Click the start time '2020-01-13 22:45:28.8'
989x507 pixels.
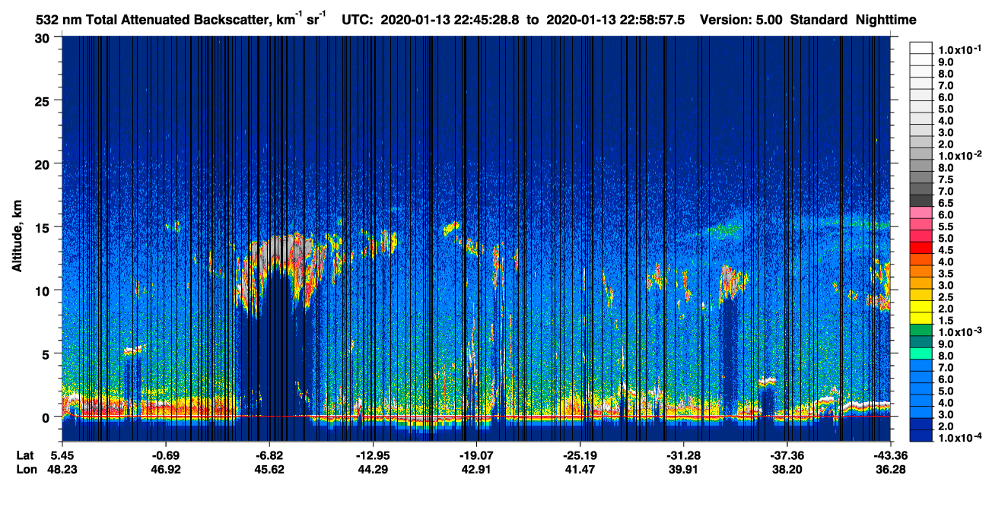tap(453, 21)
